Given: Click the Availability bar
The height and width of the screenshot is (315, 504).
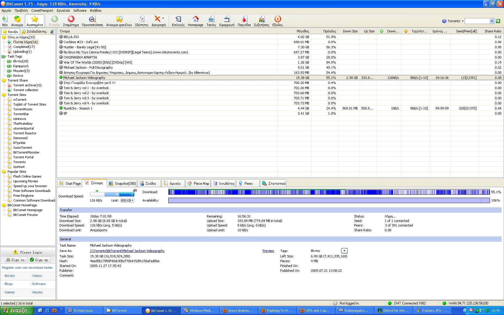Looking at the screenshot, I should (329, 200).
